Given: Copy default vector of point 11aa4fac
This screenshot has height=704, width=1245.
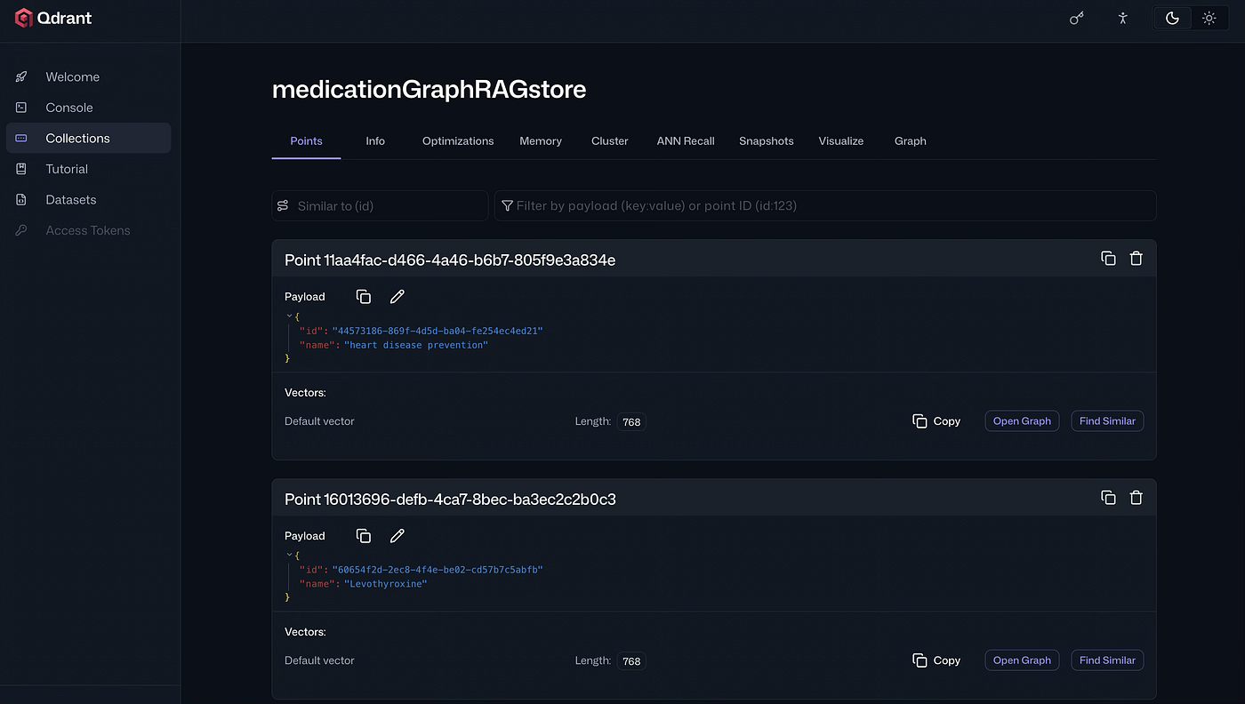Looking at the screenshot, I should pos(937,421).
